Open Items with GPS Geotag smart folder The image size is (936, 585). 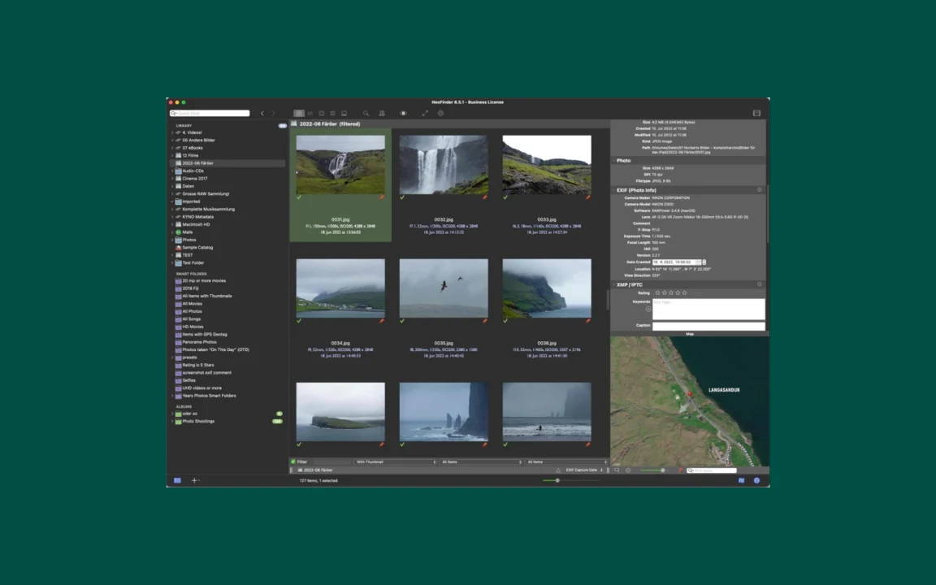click(x=204, y=334)
